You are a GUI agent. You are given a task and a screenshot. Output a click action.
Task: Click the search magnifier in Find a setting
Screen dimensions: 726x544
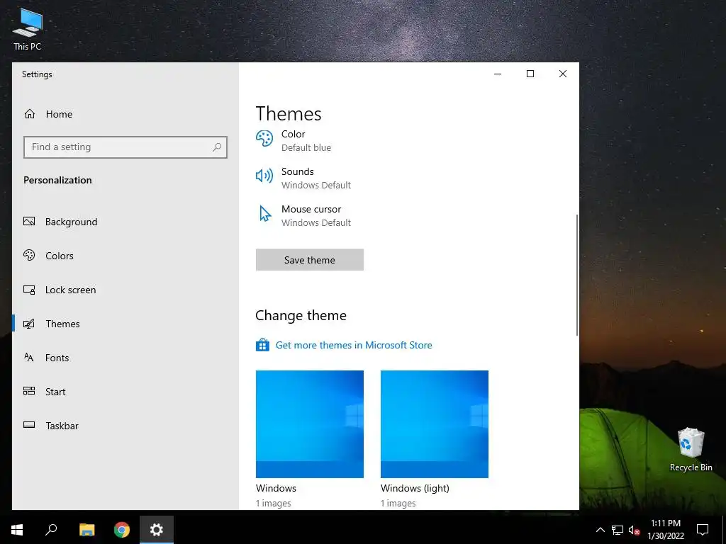pos(217,147)
